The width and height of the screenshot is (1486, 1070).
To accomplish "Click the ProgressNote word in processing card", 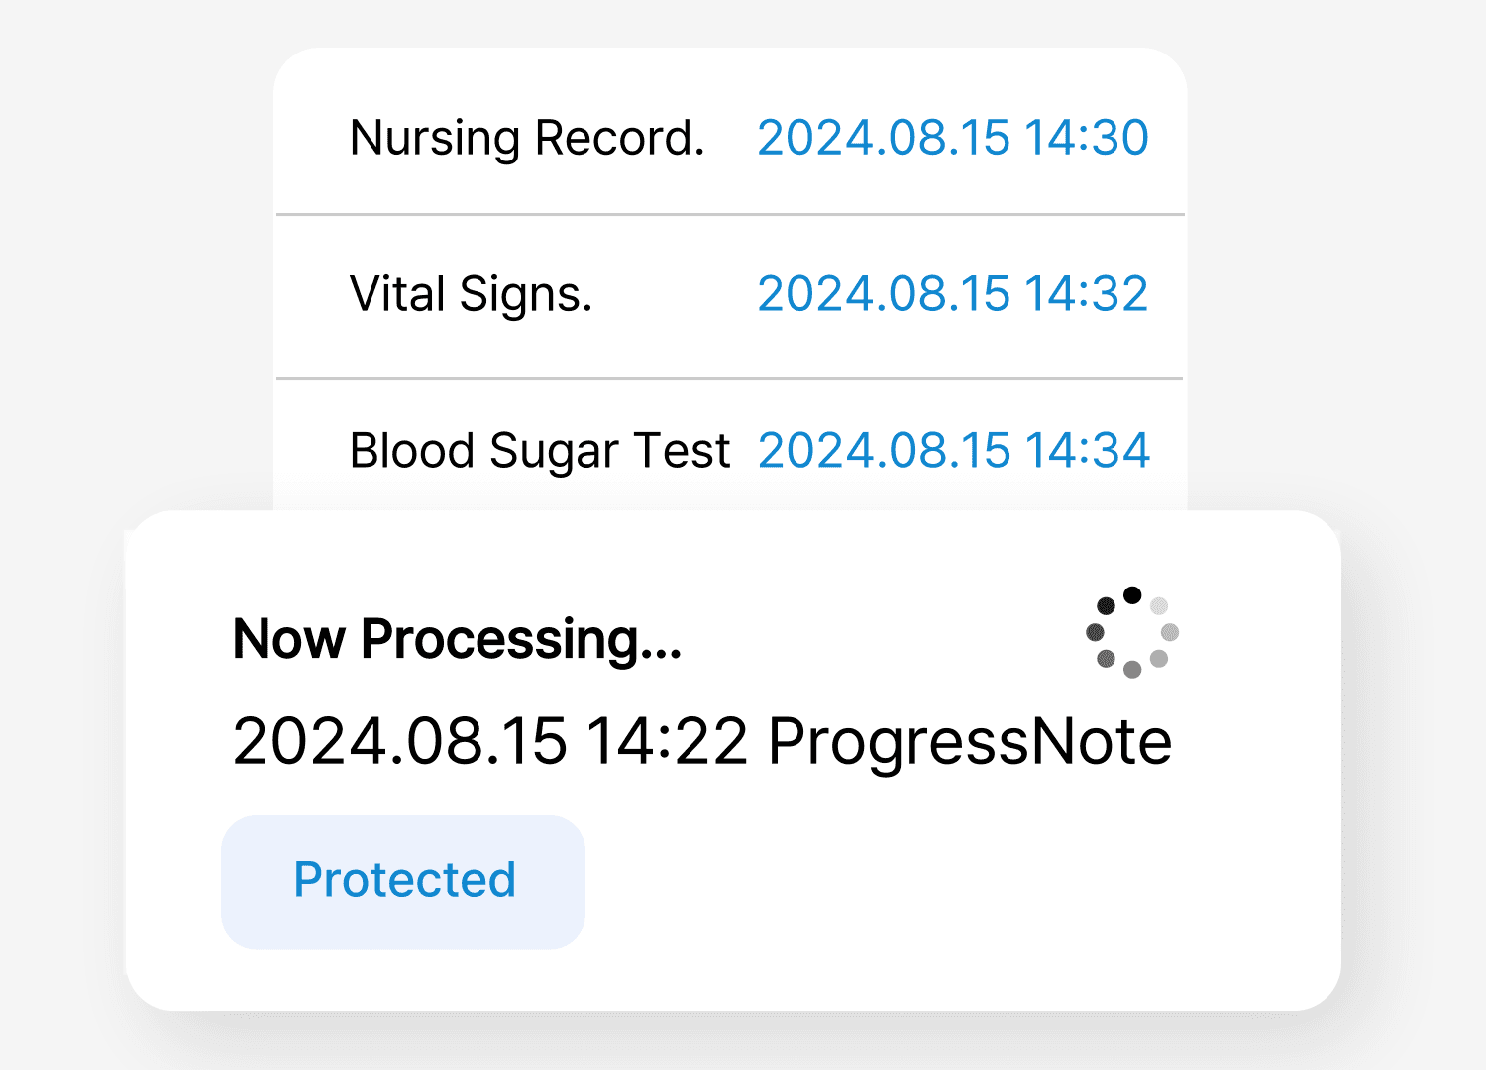I will tap(970, 742).
